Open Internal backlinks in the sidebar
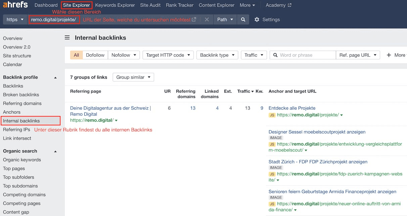Screen dimensions: 407x216 coord(21,121)
